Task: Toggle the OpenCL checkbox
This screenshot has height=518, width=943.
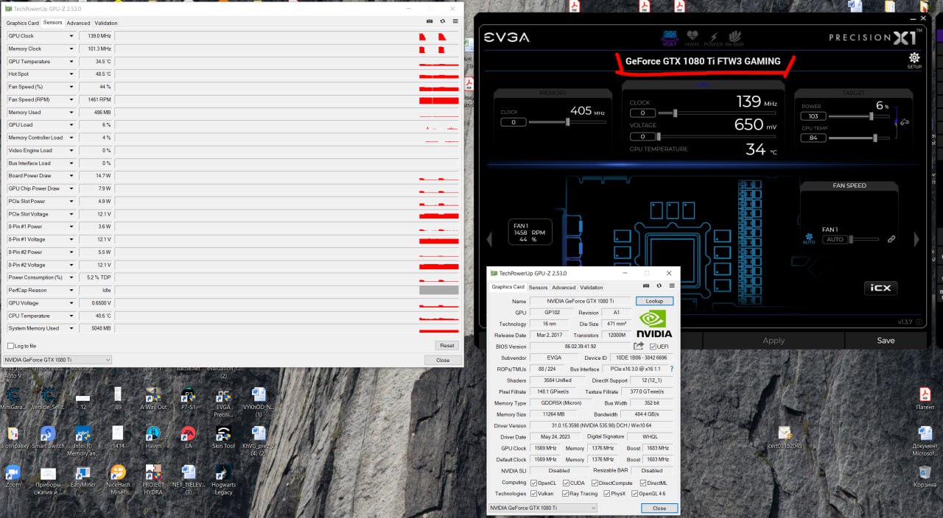Action: [x=534, y=483]
